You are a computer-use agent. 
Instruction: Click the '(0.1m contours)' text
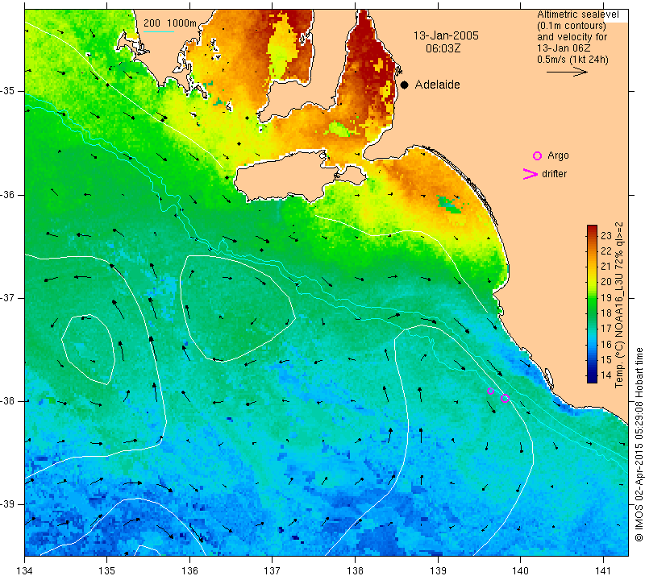pos(572,26)
